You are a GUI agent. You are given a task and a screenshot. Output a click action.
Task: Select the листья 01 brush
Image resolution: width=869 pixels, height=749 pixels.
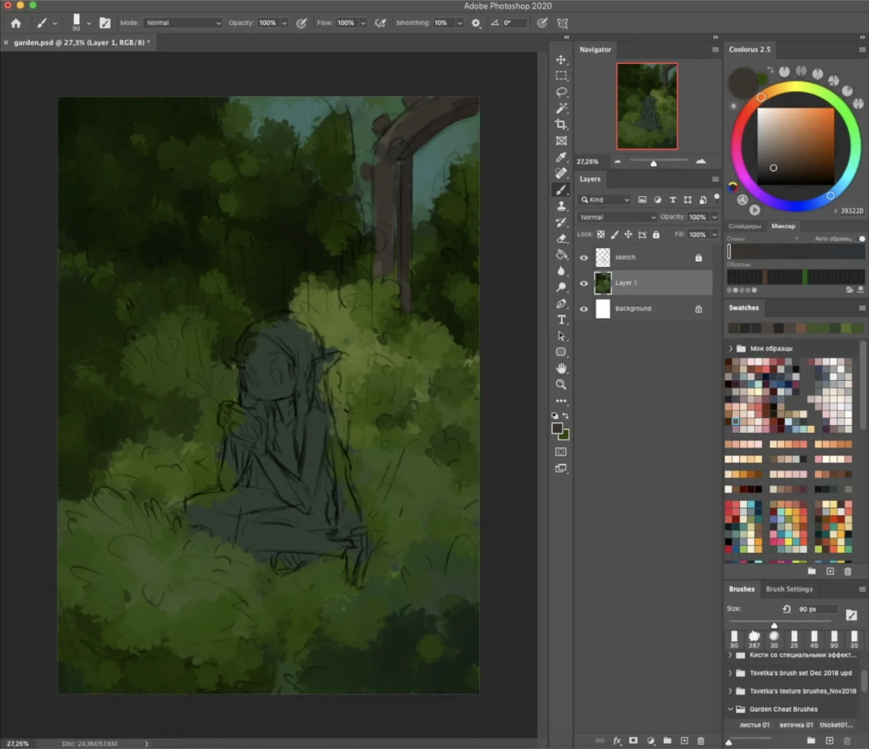click(754, 725)
